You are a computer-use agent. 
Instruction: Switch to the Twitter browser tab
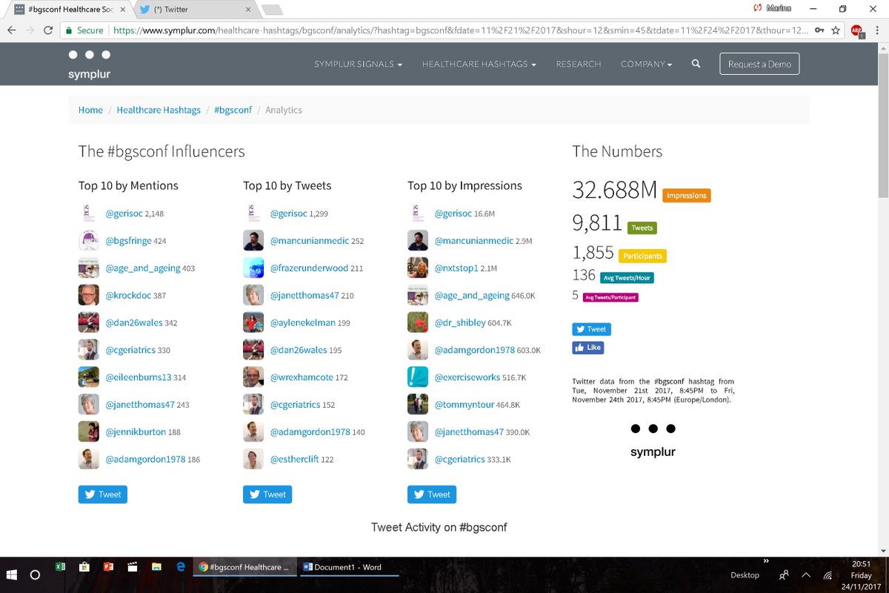pos(194,10)
